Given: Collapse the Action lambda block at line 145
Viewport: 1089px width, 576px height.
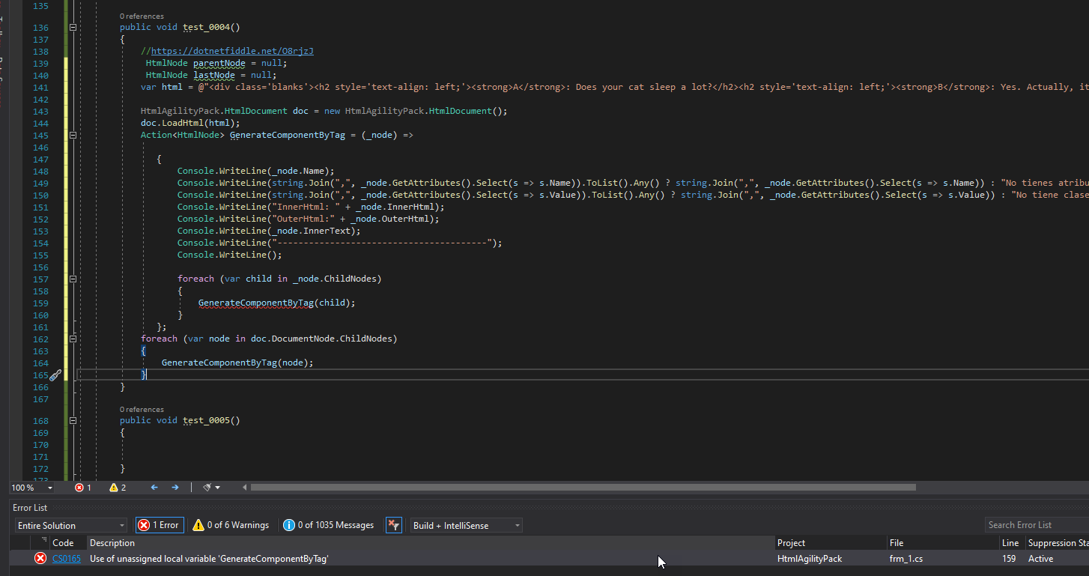Looking at the screenshot, I should (x=73, y=136).
